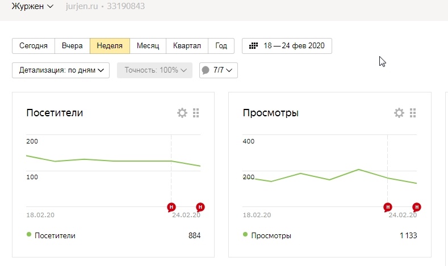Viewport: 448px width, 266px height.
Task: Open the Детализация: по дням dropdown
Action: [61, 70]
